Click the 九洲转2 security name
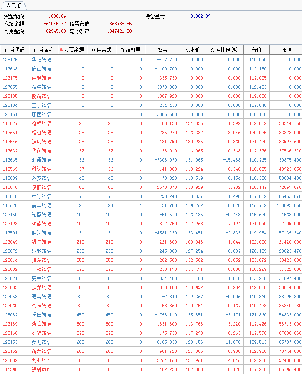Viewport: 302px width, 374px height. (41, 360)
